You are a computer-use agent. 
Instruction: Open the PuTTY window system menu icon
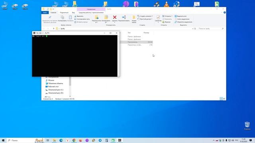(34, 33)
